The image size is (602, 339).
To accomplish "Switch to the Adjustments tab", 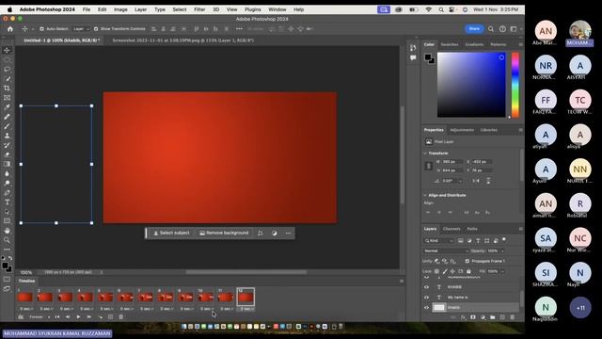I will click(462, 130).
